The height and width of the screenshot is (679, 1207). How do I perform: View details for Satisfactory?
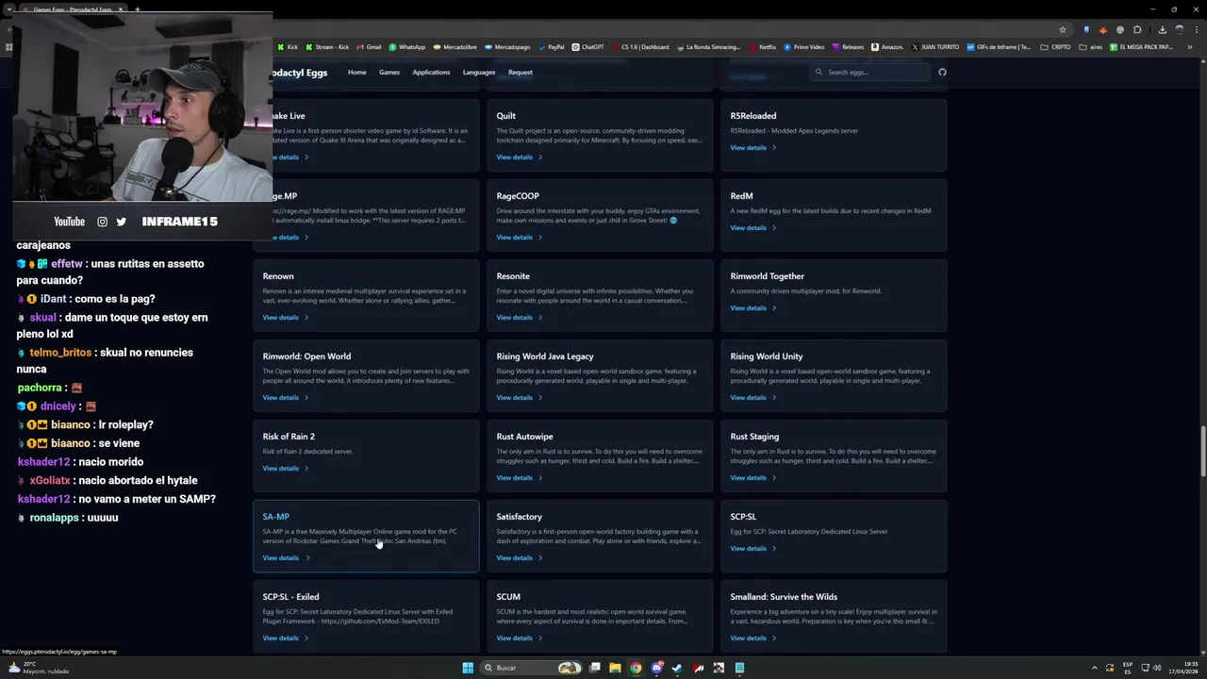[520, 557]
